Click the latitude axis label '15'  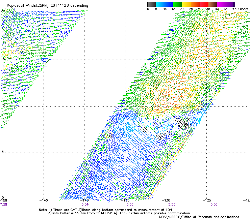[x=3, y=59]
